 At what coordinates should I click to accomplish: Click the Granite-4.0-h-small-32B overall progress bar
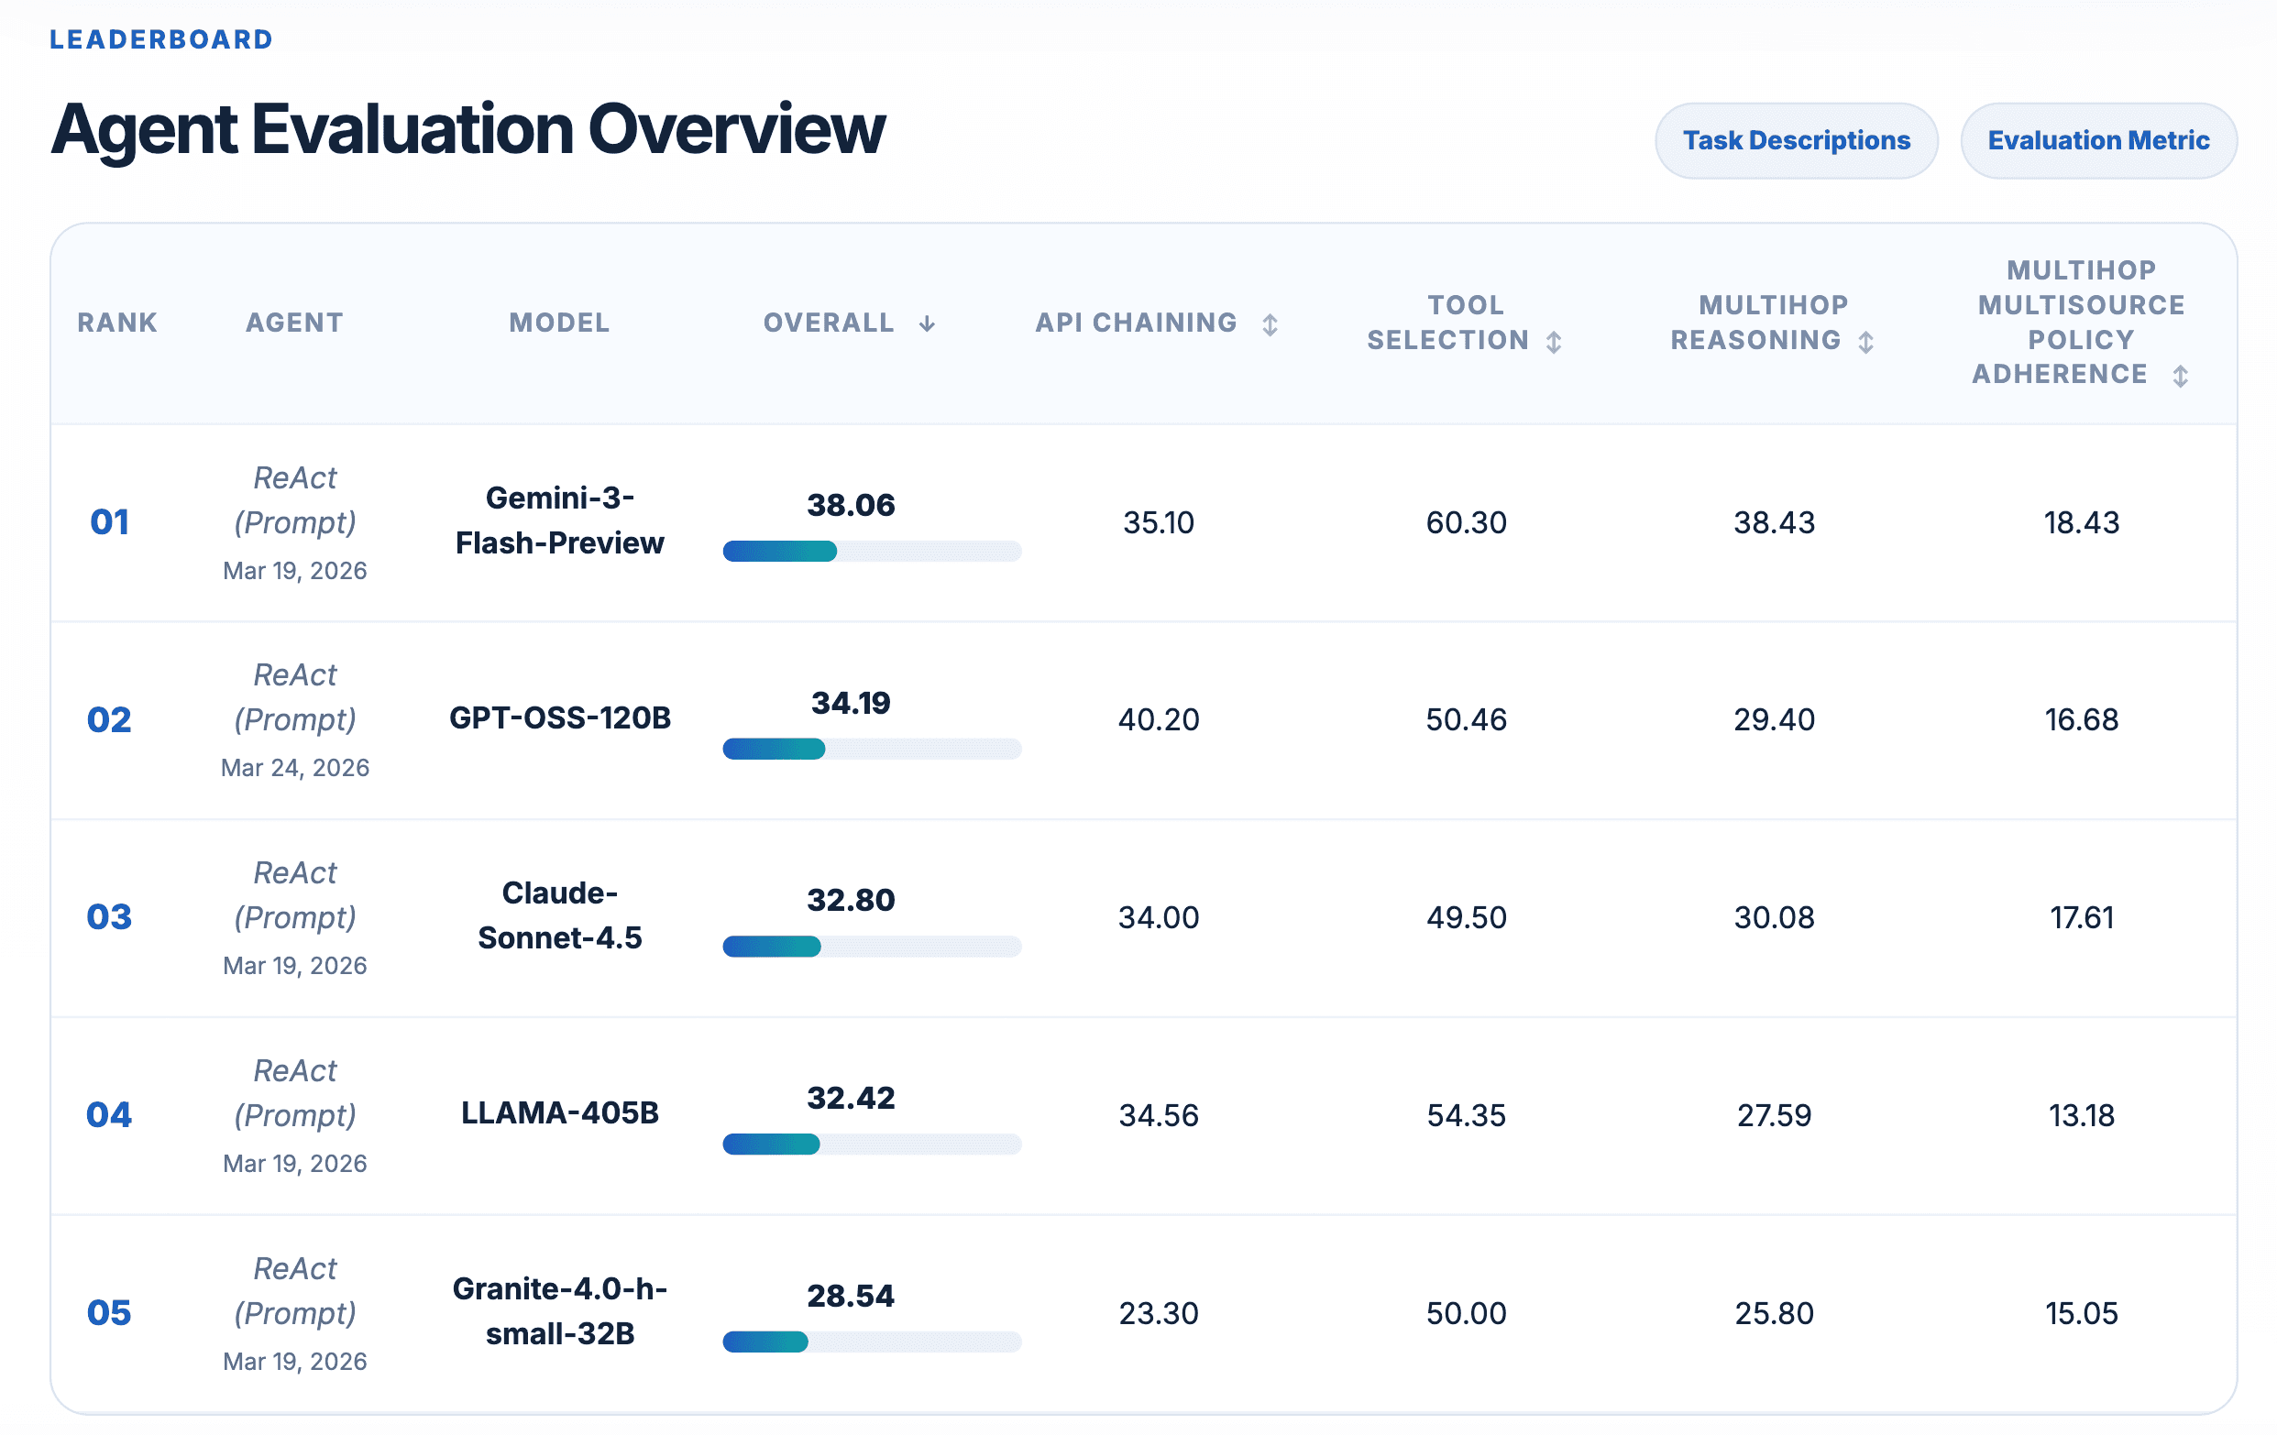(x=872, y=1342)
